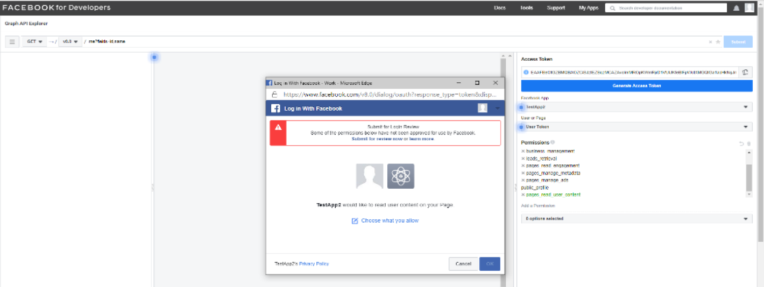
Task: Click the Generate Access Token button
Action: click(636, 85)
